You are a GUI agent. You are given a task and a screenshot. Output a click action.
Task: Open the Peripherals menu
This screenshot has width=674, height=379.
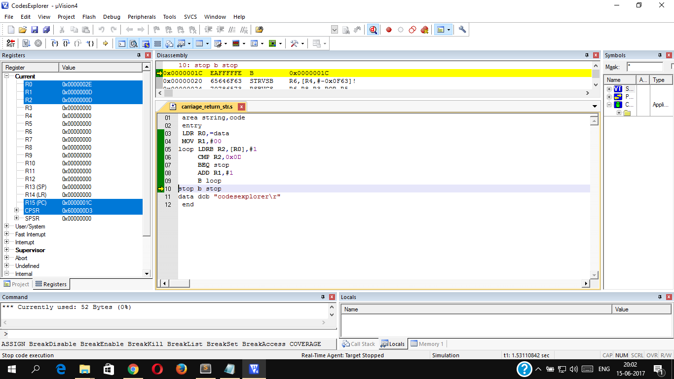point(142,16)
